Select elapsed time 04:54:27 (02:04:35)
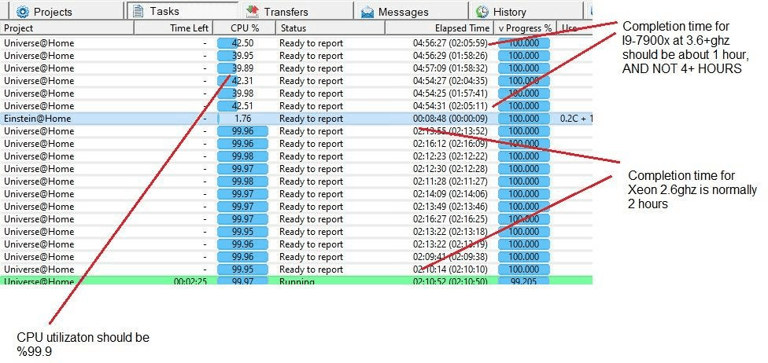The image size is (768, 363). tap(451, 81)
